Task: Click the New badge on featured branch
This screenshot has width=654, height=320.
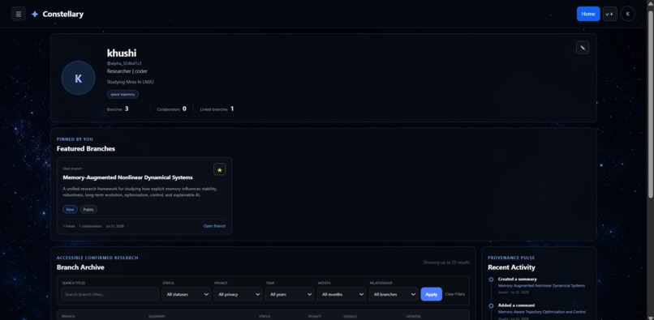Action: tap(70, 210)
